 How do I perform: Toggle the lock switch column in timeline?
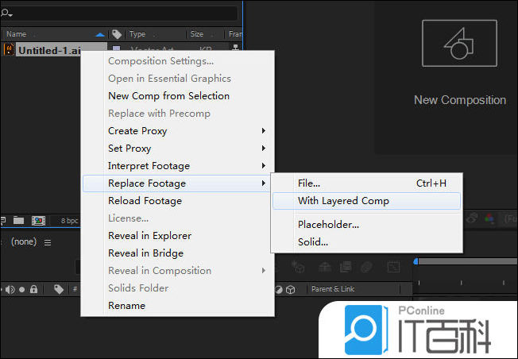(33, 289)
